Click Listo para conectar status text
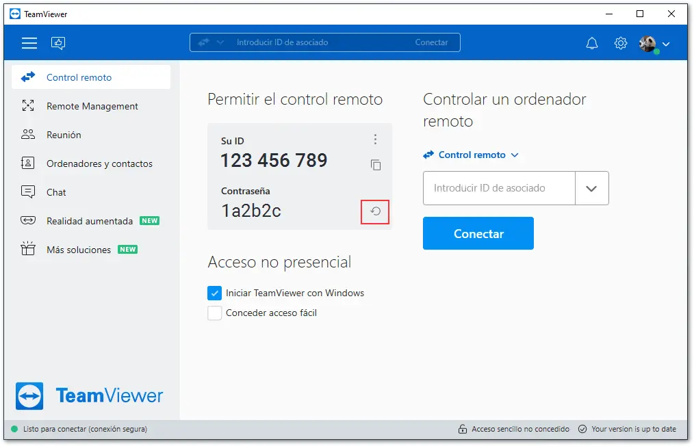 85,429
